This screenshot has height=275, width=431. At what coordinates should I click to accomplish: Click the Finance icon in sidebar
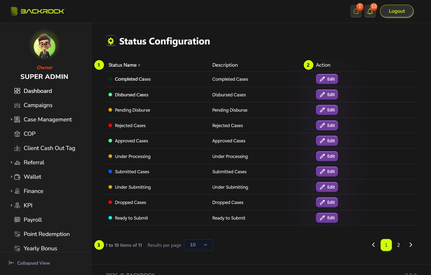coord(17,191)
